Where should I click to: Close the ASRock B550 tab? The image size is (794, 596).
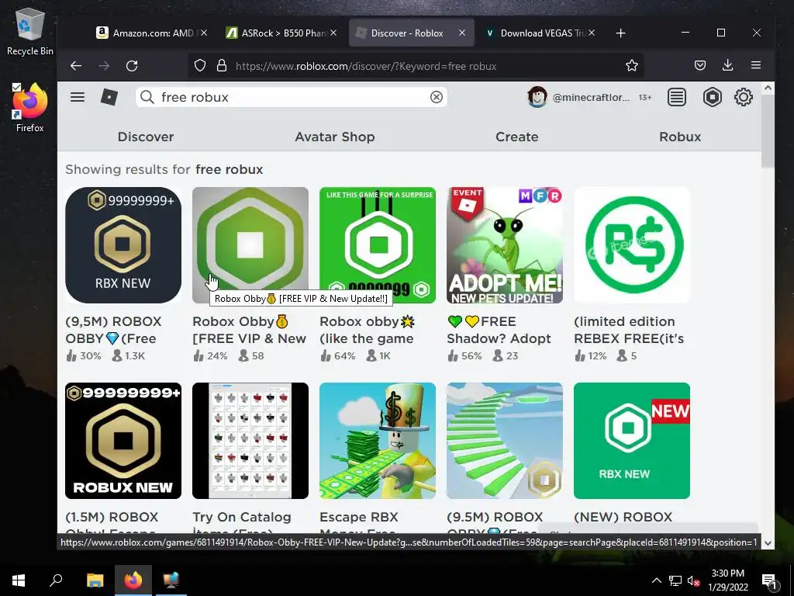[x=333, y=33]
